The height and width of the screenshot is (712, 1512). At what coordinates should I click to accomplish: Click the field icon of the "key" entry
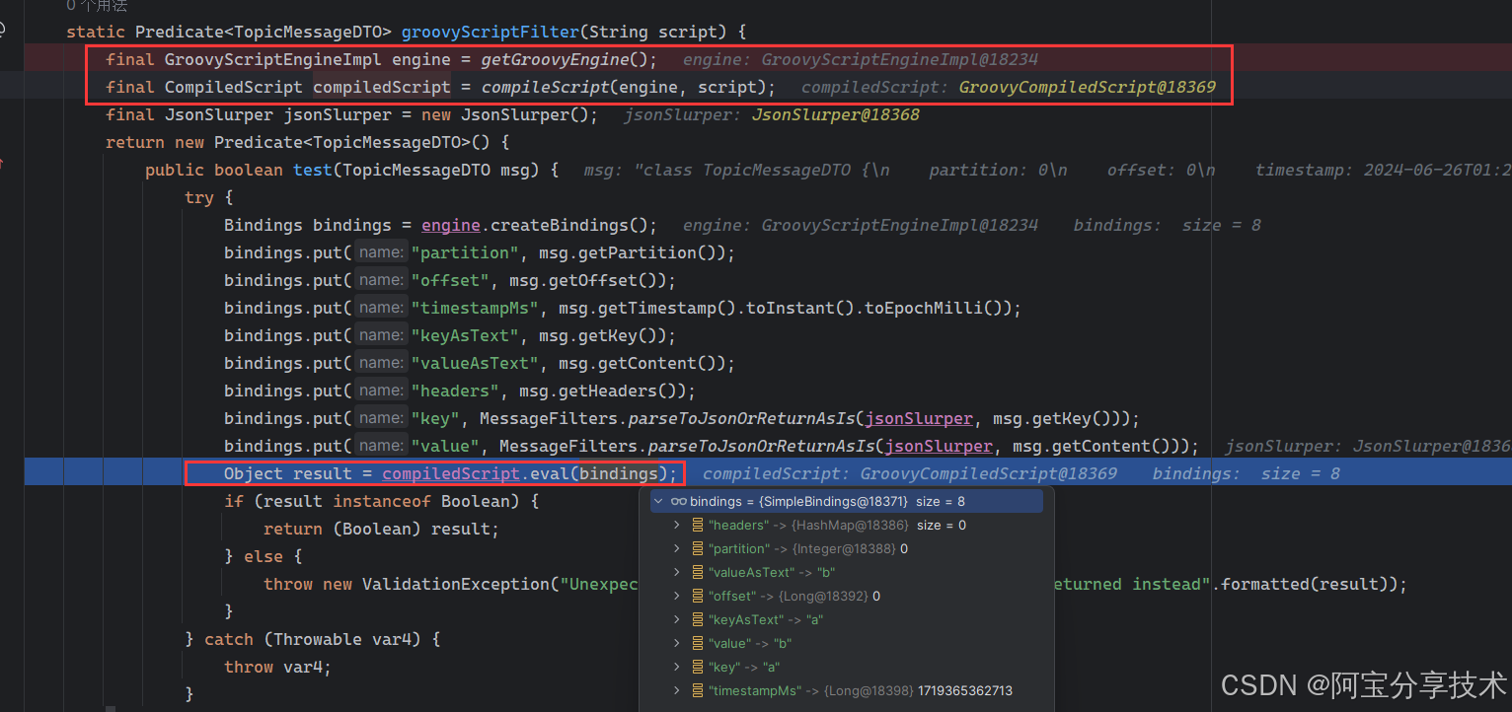698,668
